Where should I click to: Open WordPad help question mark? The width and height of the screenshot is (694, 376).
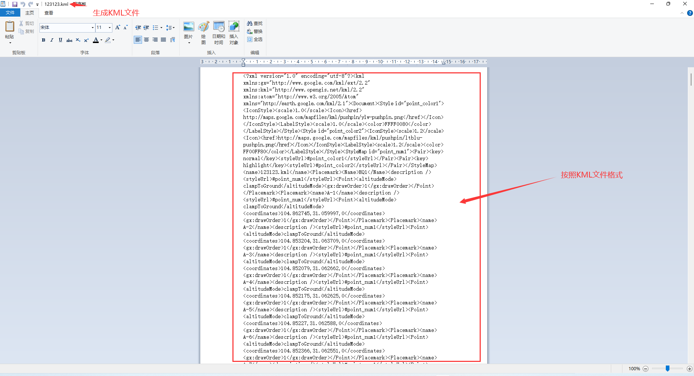tap(690, 13)
